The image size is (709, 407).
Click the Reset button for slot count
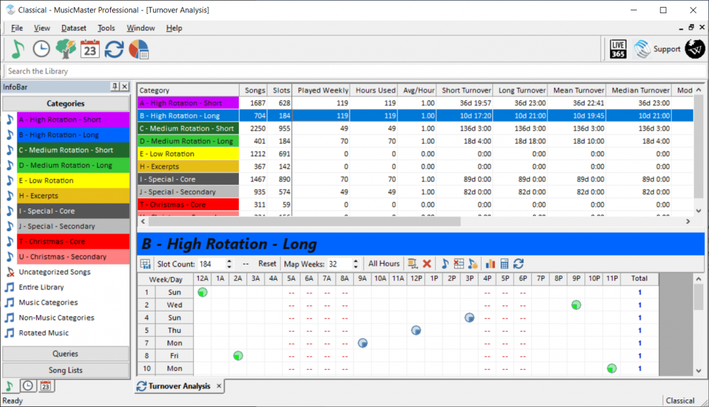tap(267, 264)
